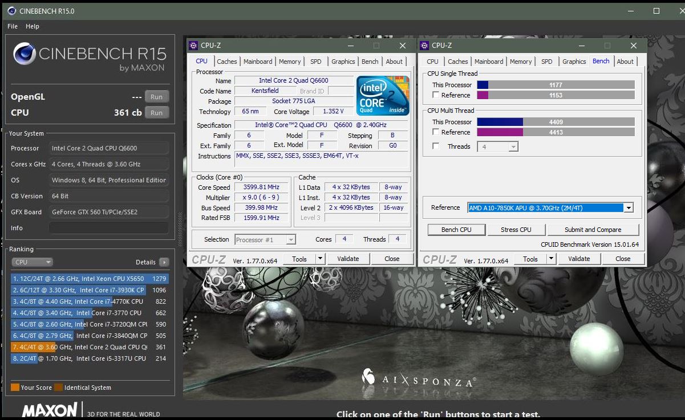Click Multi Thread This Processor bar 4409

(556, 122)
